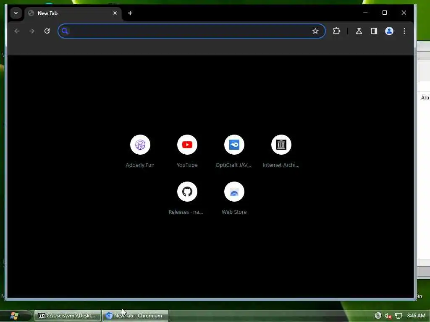
Task: Open the Chromium three-dot menu
Action: click(404, 31)
